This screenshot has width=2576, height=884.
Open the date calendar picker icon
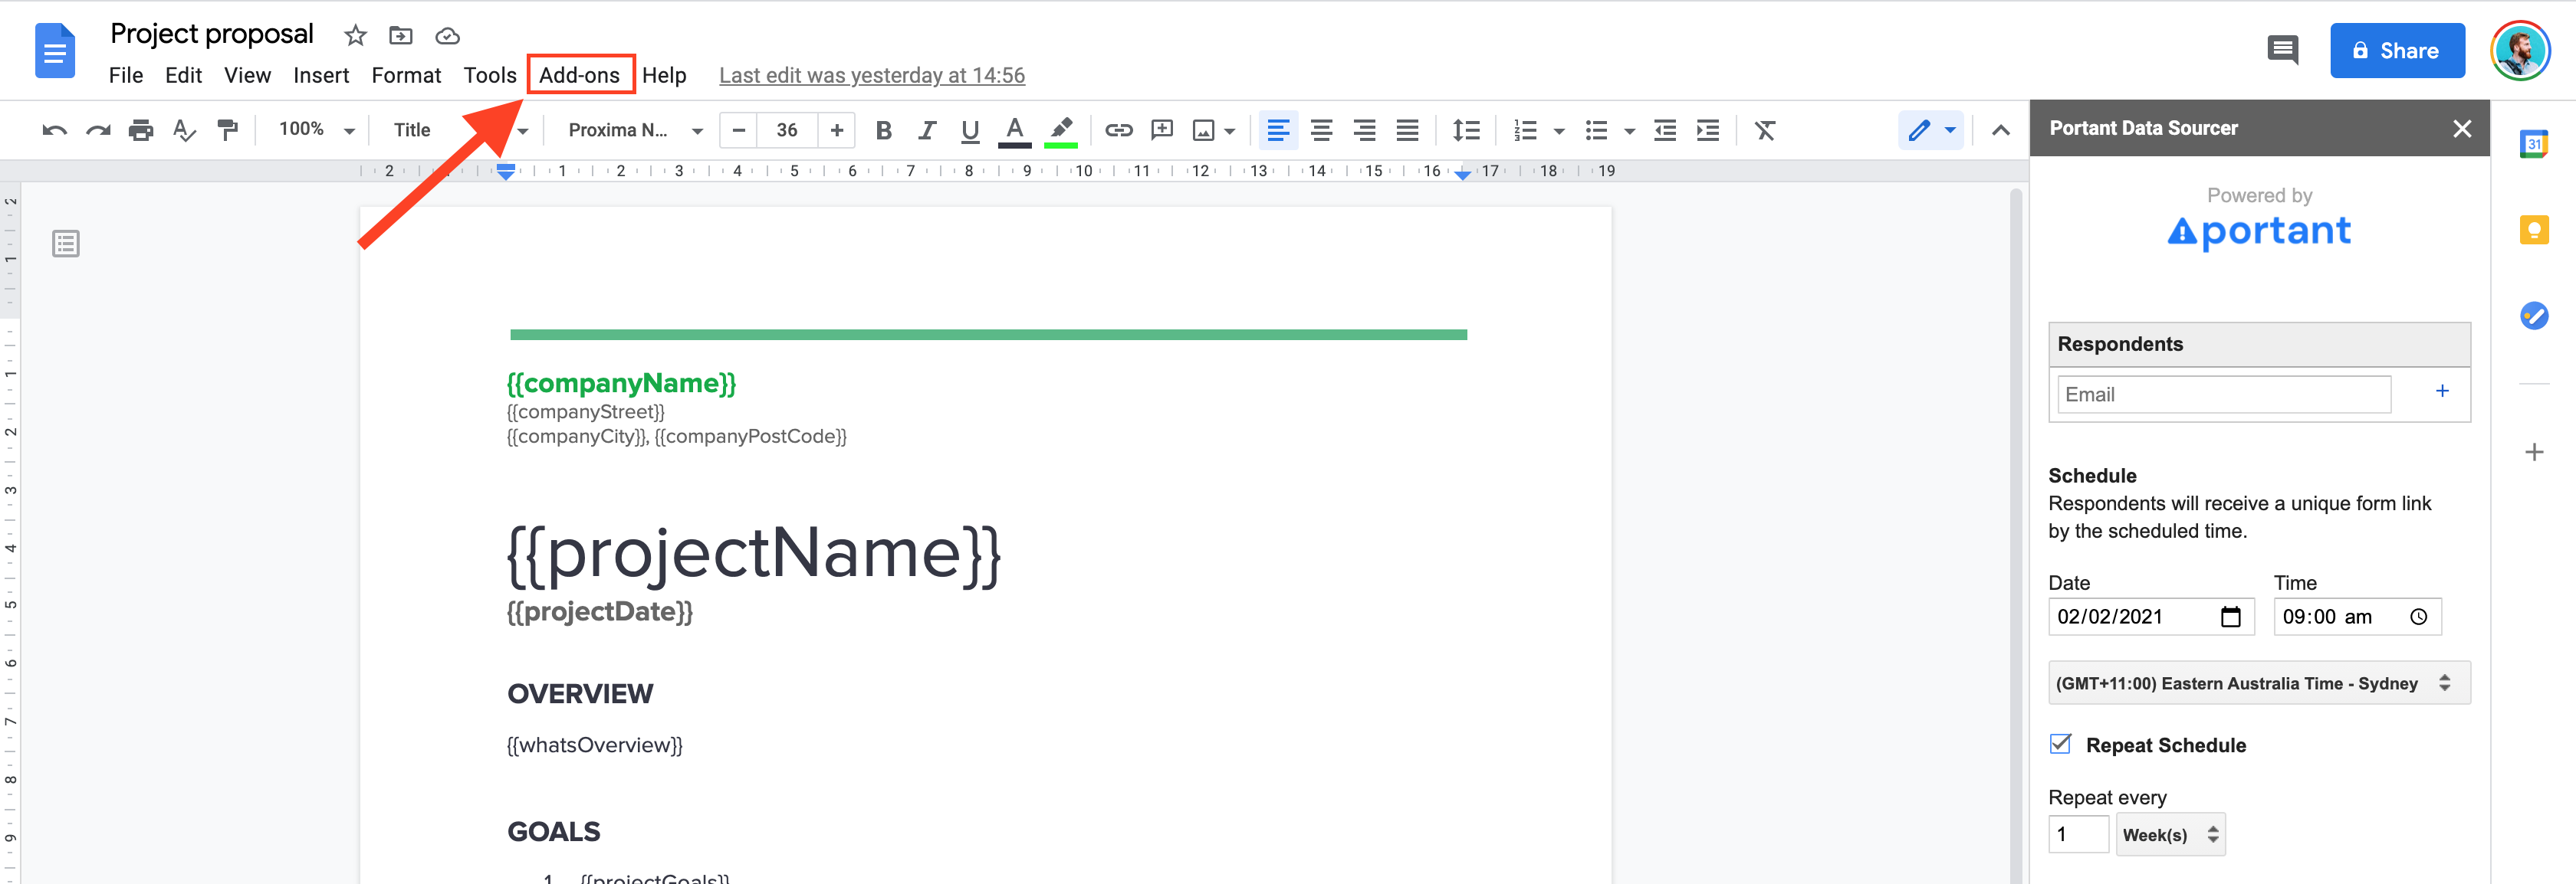point(2230,617)
